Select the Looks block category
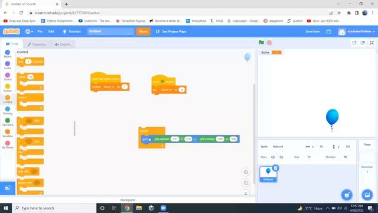378x213 pixels. coord(8,65)
